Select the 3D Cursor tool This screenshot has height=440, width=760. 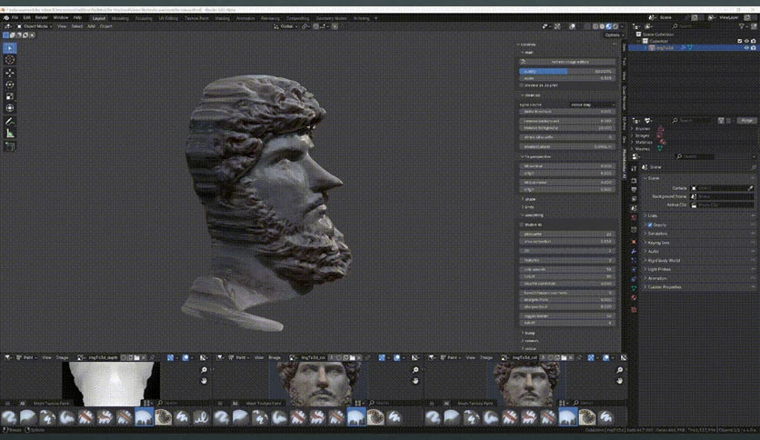(x=10, y=60)
